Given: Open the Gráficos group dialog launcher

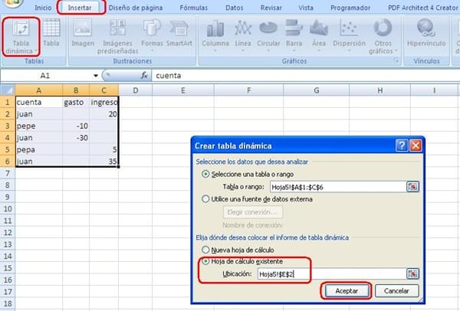Looking at the screenshot, I should click(396, 61).
